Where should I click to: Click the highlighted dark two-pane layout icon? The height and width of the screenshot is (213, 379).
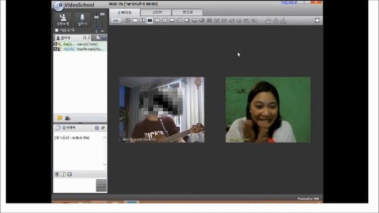point(150,21)
